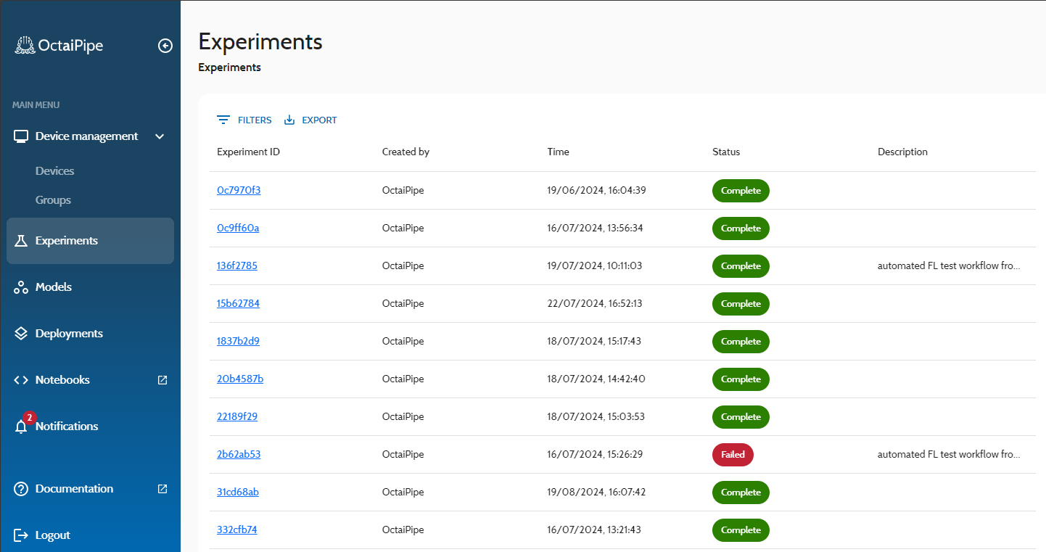The width and height of the screenshot is (1046, 552).
Task: Click the Failed status badge
Action: pos(733,455)
